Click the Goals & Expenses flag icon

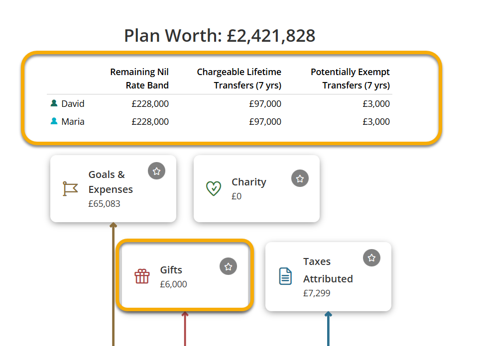click(70, 188)
